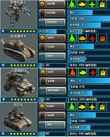Click the yellow aircraft icon for 防空车
110x137 pixels.
[92, 107]
